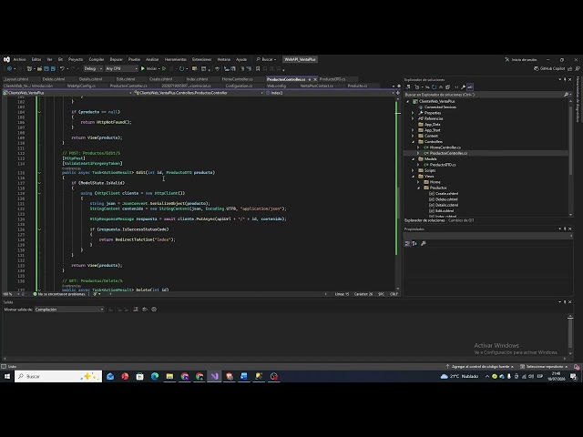
Task: Click the Visual Studio logo icon
Action: coord(6,59)
